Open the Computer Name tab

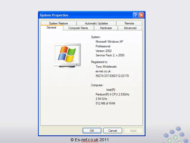tap(78, 28)
